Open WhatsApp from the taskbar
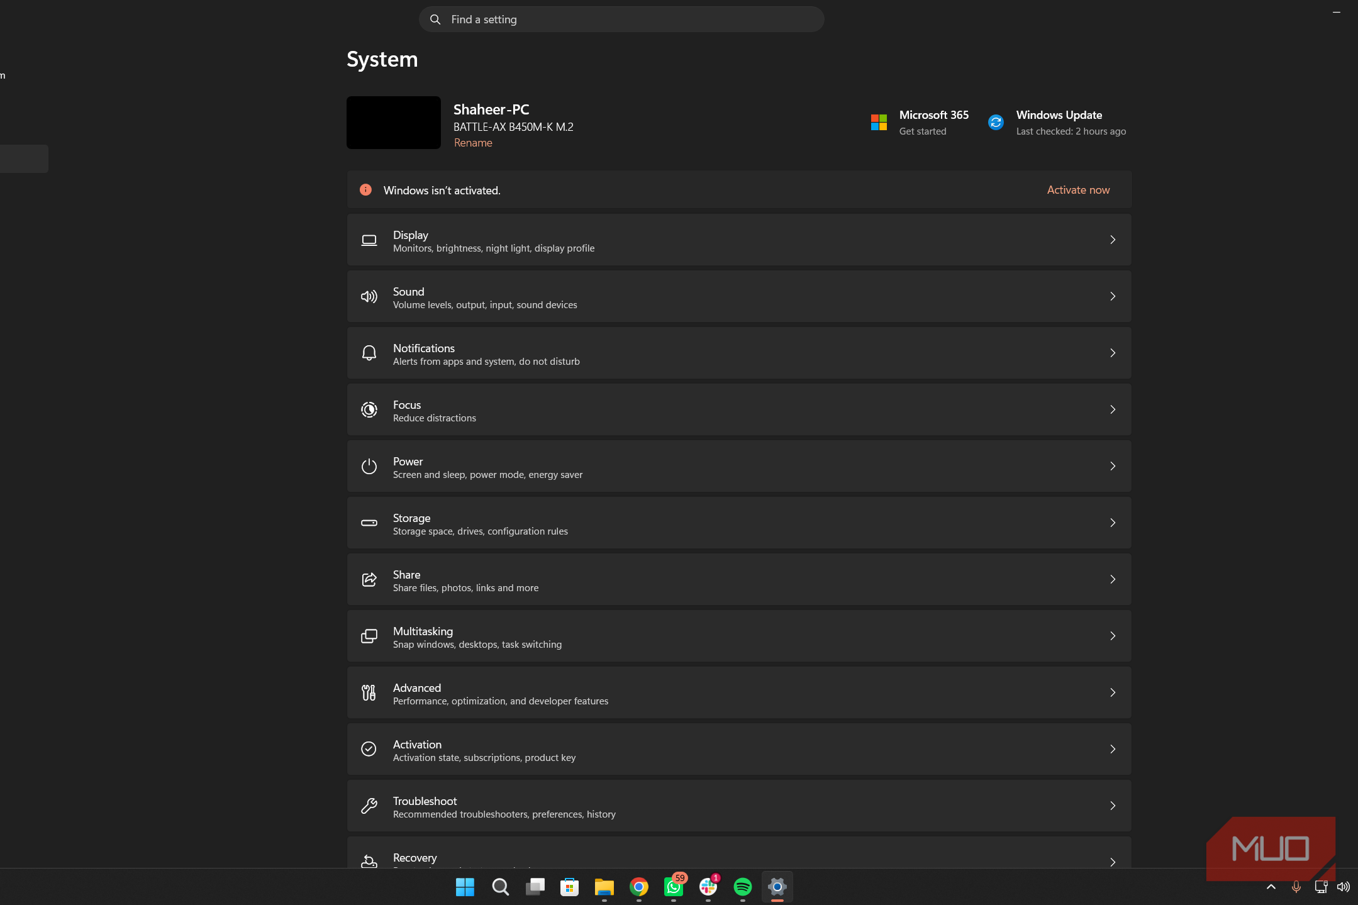This screenshot has width=1358, height=905. pos(674,887)
